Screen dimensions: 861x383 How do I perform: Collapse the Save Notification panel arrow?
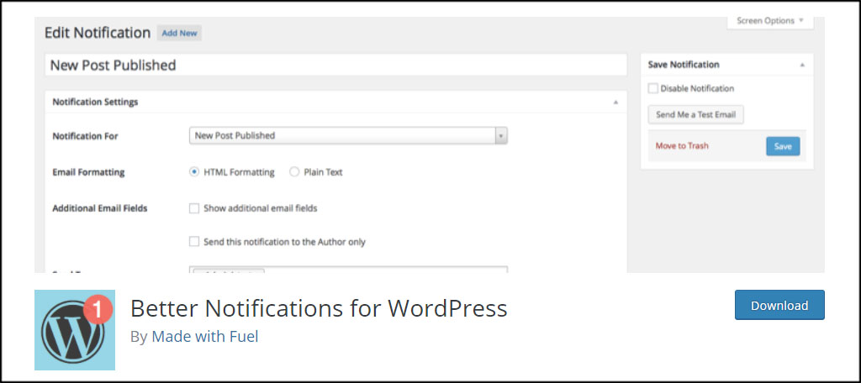(802, 65)
